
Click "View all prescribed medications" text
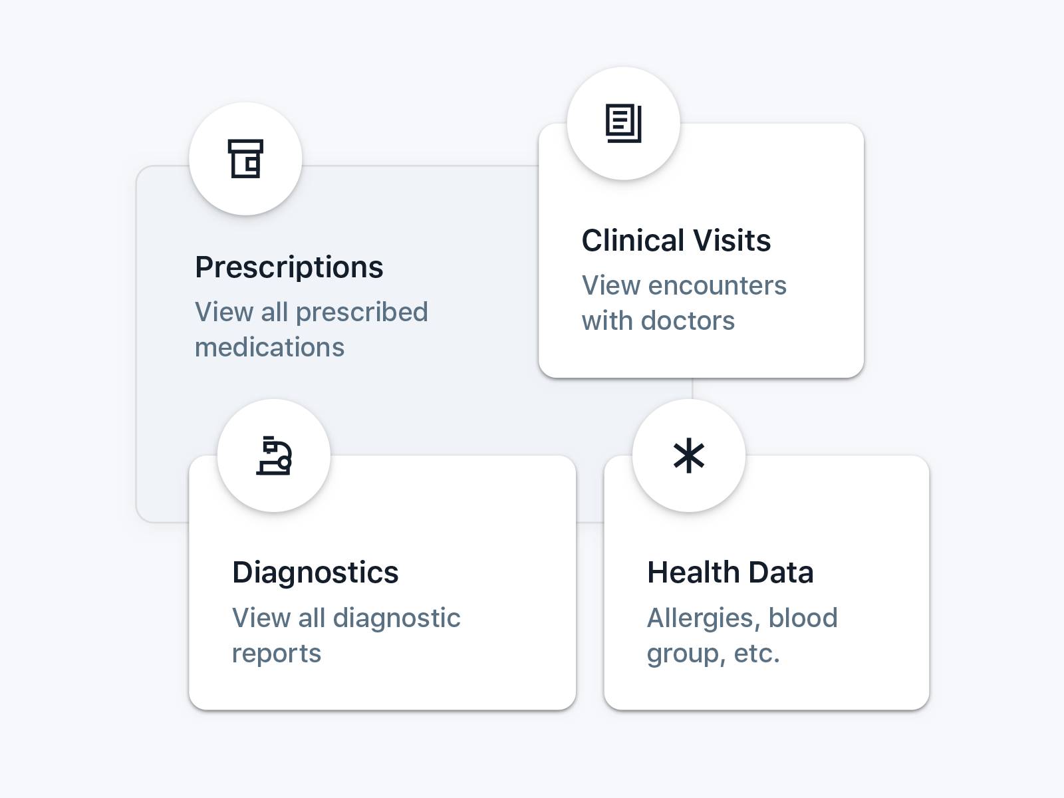311,330
